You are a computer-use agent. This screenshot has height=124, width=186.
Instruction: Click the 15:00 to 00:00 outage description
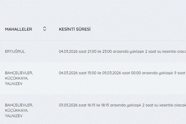click(x=122, y=73)
